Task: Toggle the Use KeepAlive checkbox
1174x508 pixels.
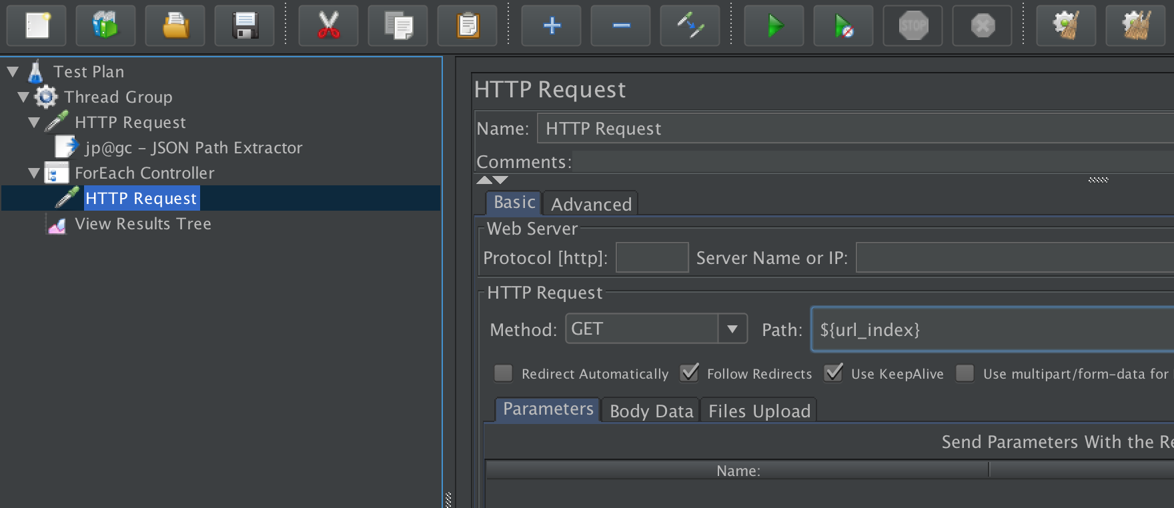Action: click(x=833, y=373)
